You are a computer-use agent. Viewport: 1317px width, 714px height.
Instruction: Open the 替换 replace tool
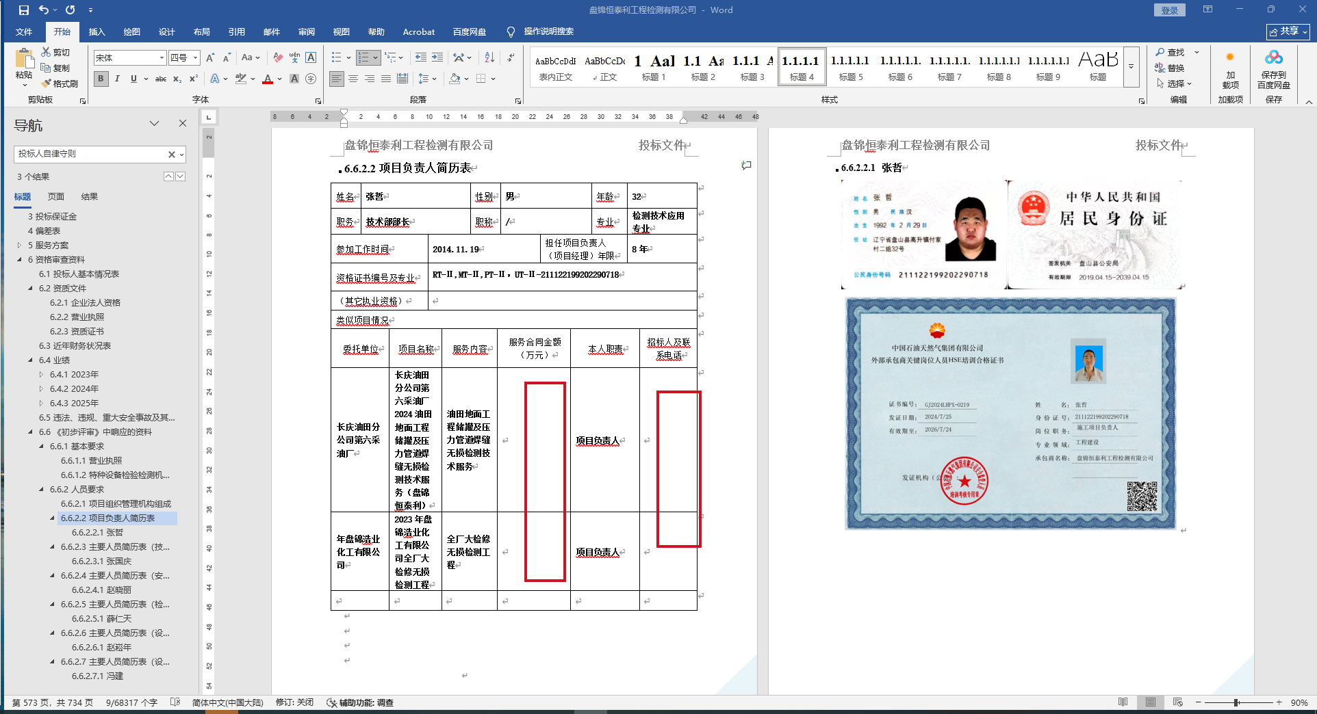pyautogui.click(x=1170, y=68)
